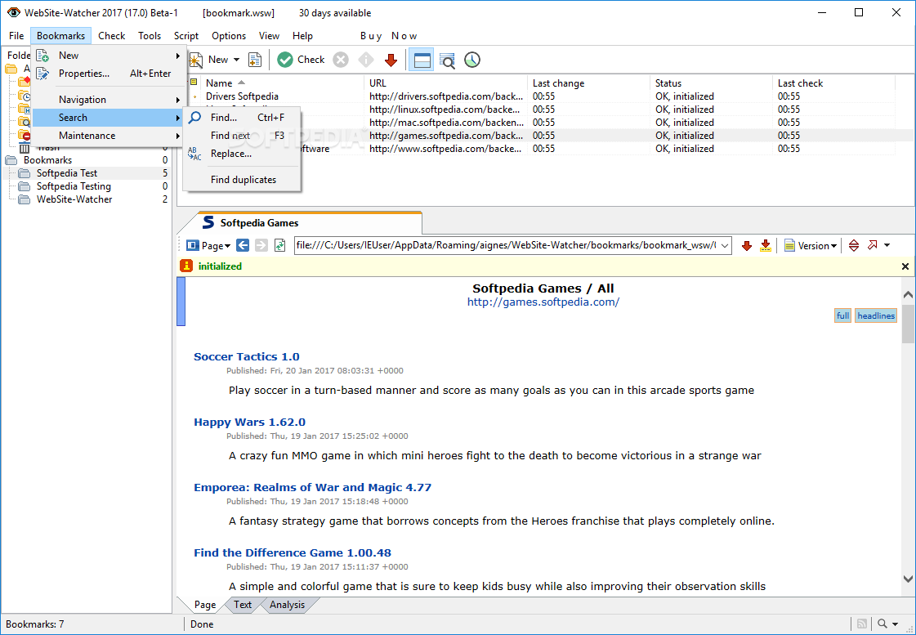Choose Find next in Search submenu

click(x=242, y=136)
